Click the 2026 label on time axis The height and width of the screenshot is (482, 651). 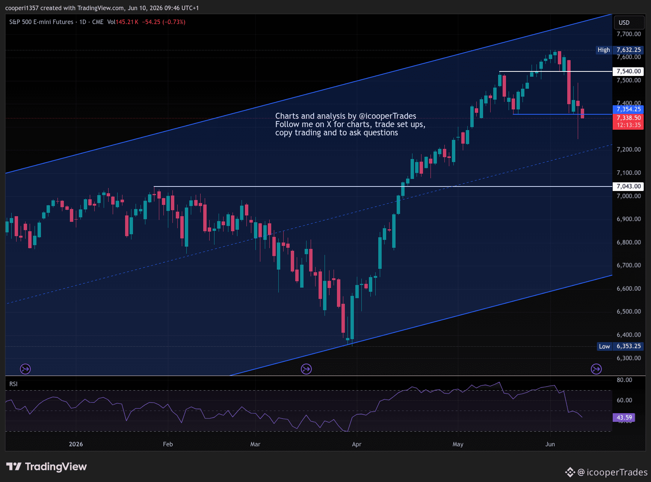pyautogui.click(x=76, y=444)
